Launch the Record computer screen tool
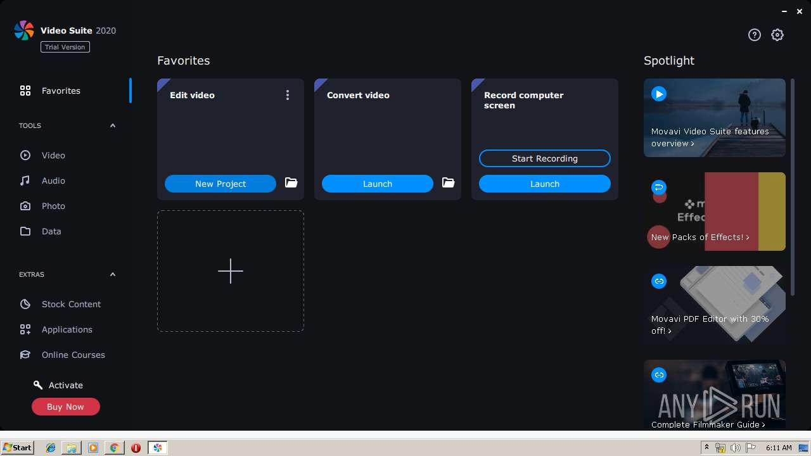The image size is (811, 456). point(545,184)
